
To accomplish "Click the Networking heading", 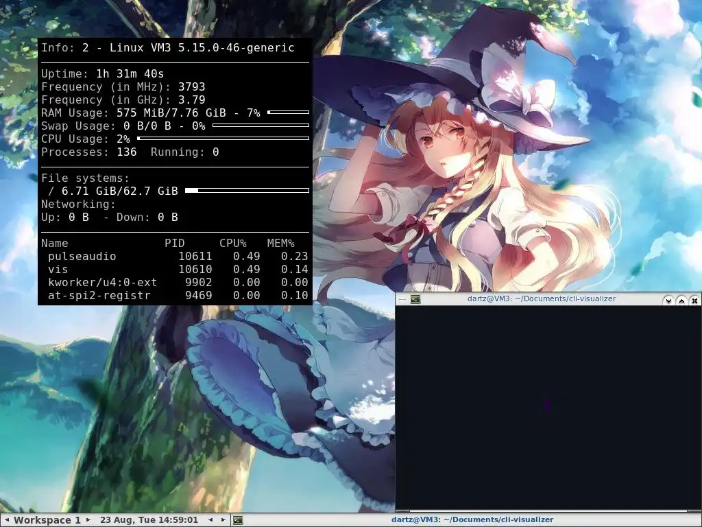I will [78, 204].
